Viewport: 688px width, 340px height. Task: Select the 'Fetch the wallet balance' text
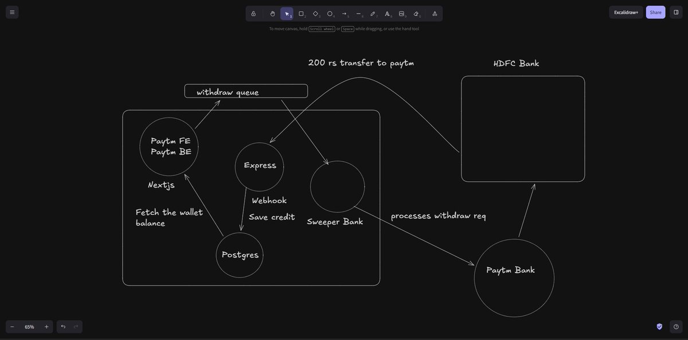tap(169, 217)
